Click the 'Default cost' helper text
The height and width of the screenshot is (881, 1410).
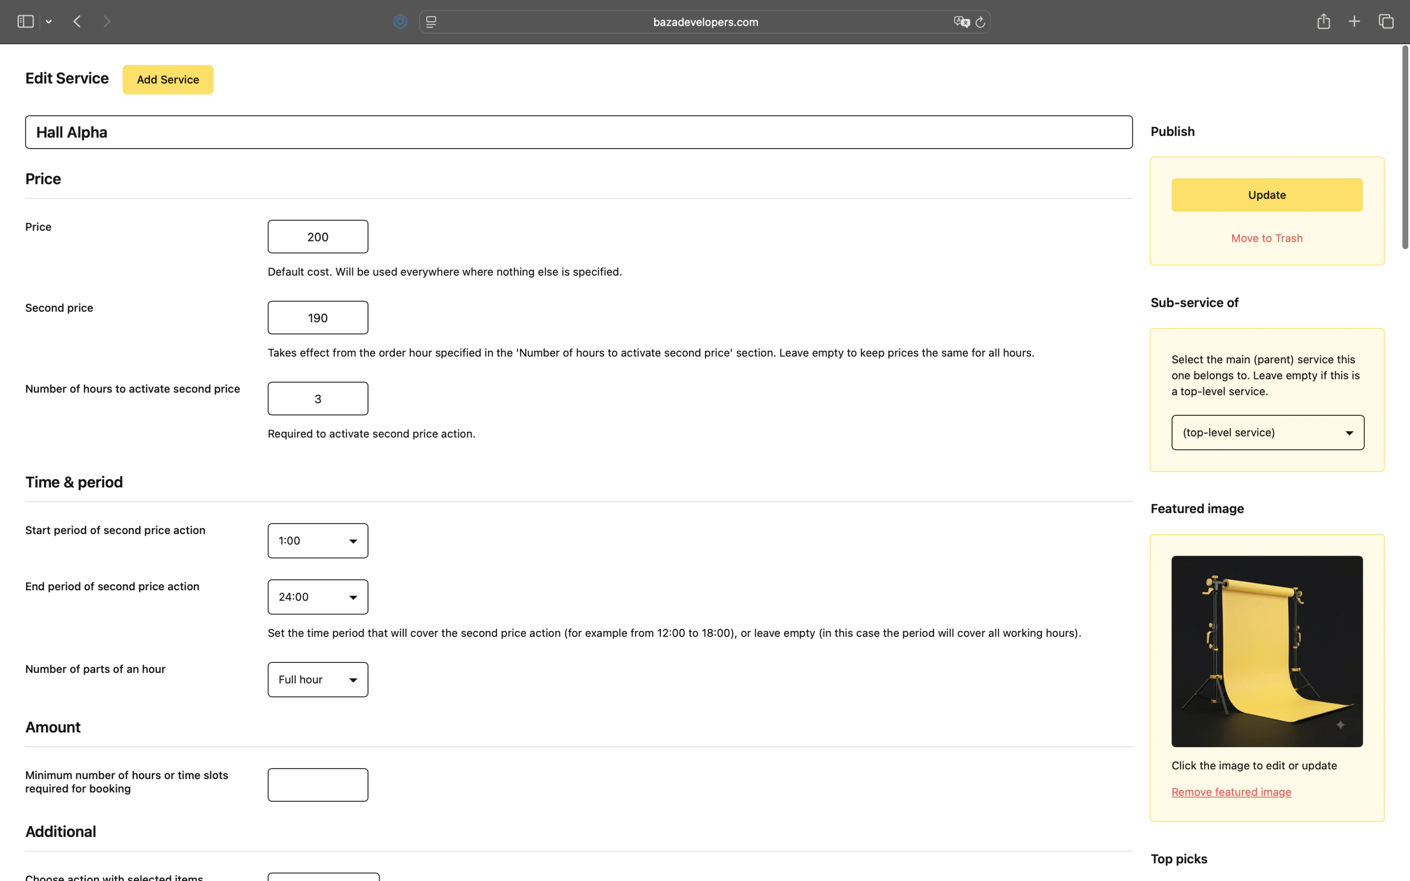(444, 271)
